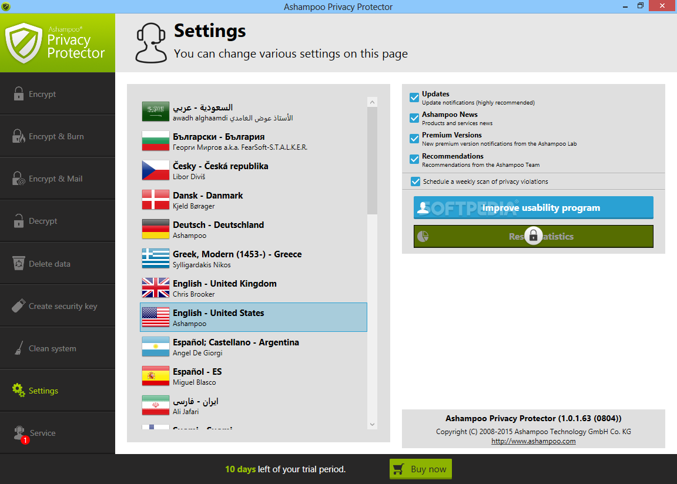Open the Encrypt & Burn section
This screenshot has width=677, height=484.
(58, 136)
